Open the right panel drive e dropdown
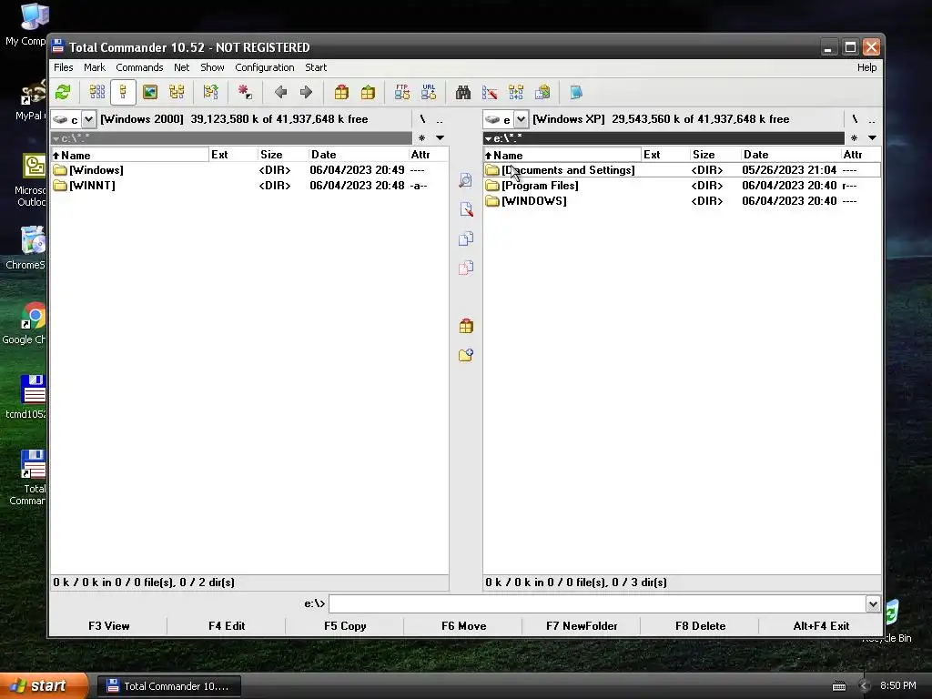This screenshot has height=699, width=932. [521, 119]
